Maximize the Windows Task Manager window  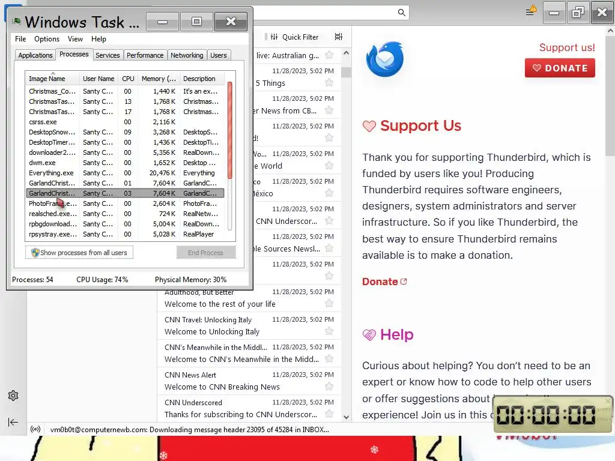[x=196, y=21]
